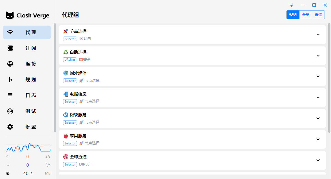Click the memory chip icon beside 40.2 MB

[x=8, y=173]
